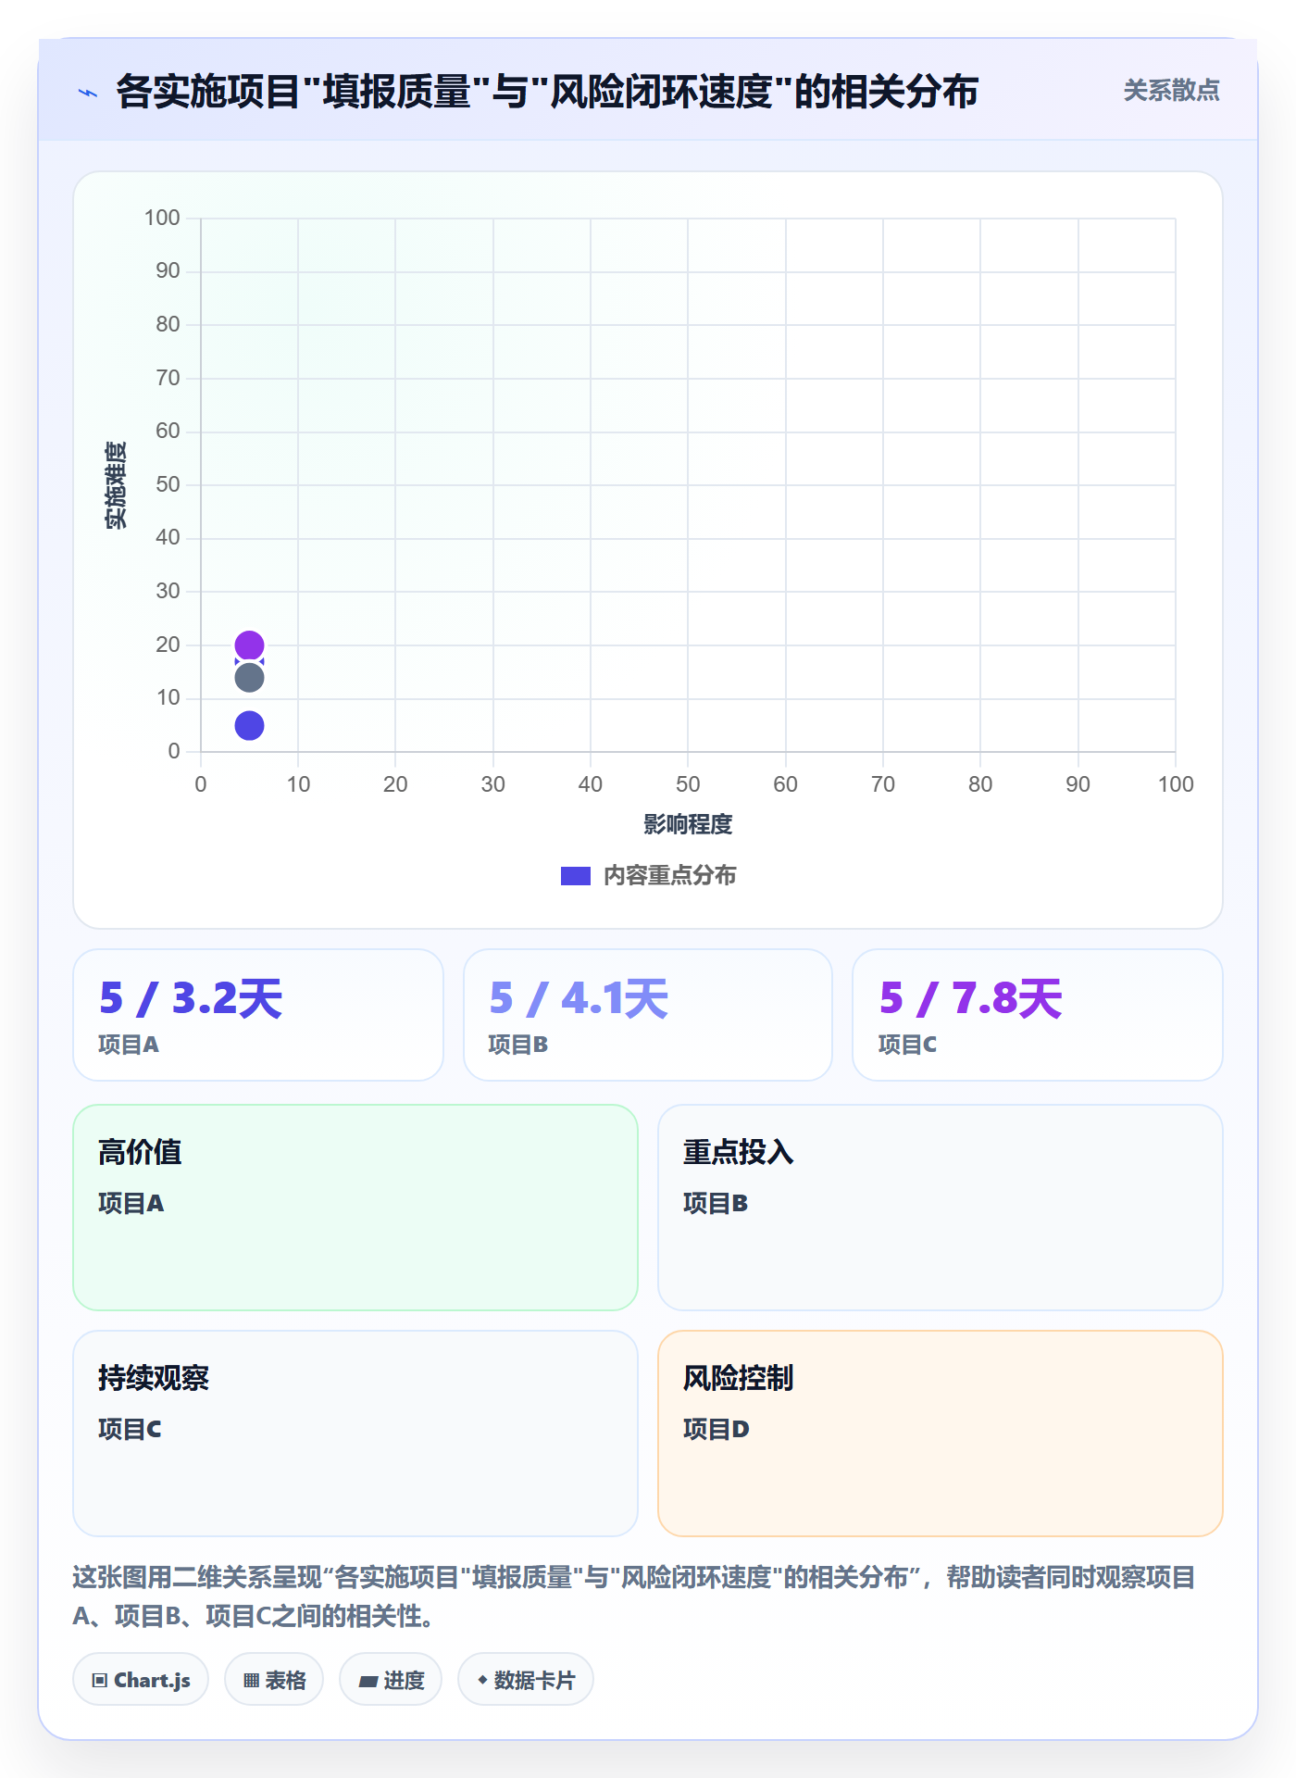The image size is (1296, 1778).
Task: Click the 关系散点 badge in the header
Action: pos(1171,91)
